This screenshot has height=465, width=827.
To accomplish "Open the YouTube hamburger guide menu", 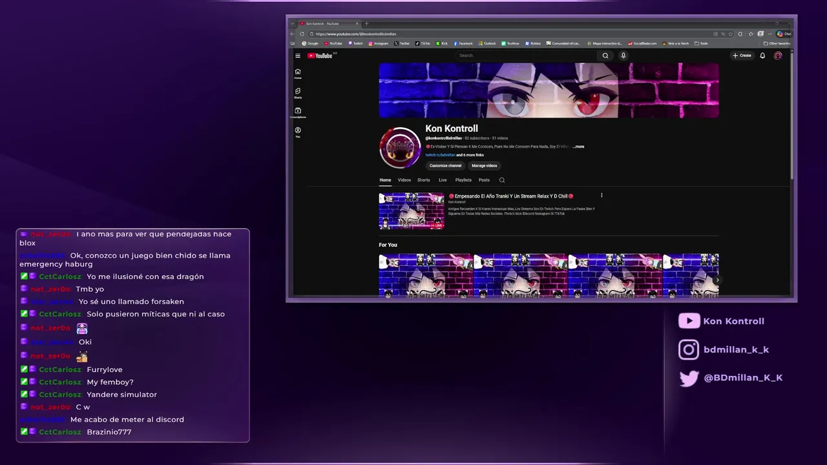I will [298, 56].
